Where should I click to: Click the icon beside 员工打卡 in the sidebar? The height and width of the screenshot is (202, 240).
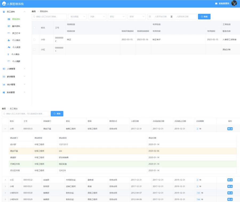(x=9, y=33)
